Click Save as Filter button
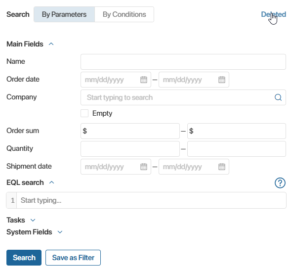This screenshot has height=271, width=291. coord(73,258)
